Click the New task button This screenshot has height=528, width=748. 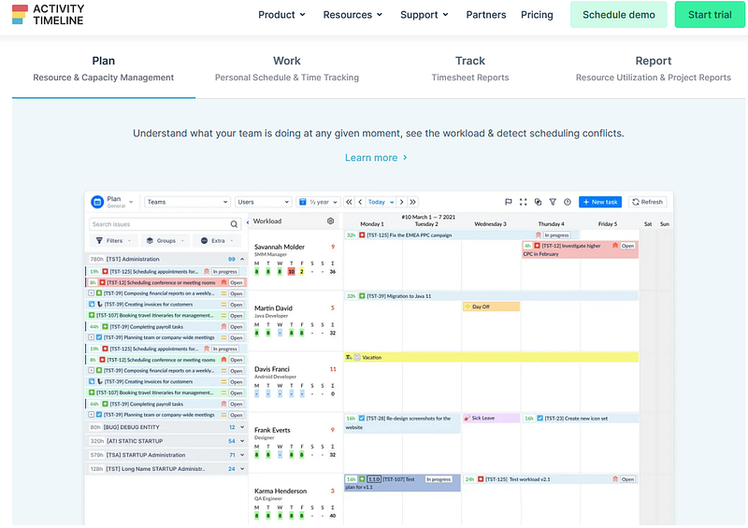[600, 202]
